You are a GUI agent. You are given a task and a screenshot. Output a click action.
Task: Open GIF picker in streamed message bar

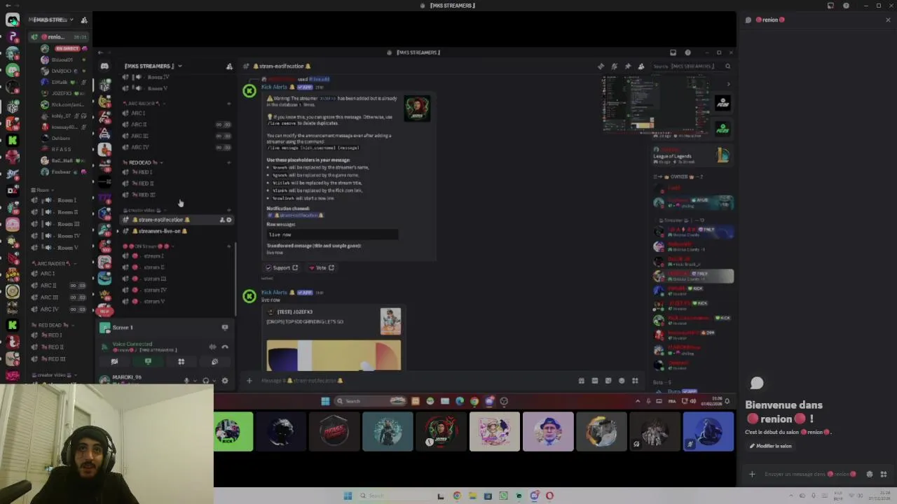point(595,381)
